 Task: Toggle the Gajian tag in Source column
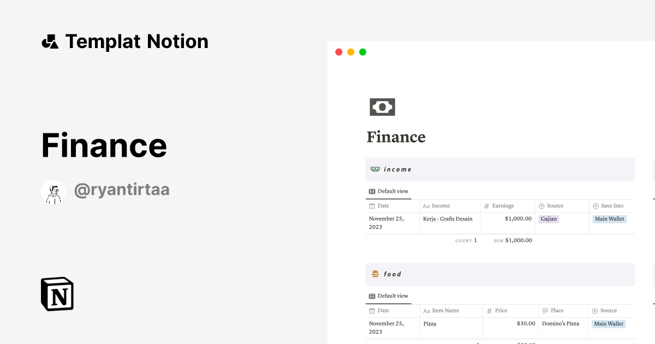pos(549,219)
